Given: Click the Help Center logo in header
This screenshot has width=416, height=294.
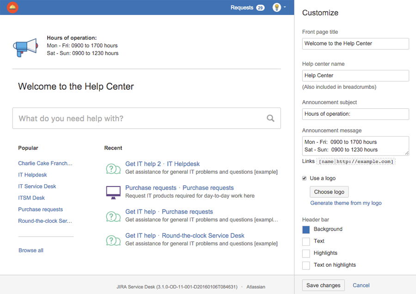Looking at the screenshot, I should [x=13, y=7].
